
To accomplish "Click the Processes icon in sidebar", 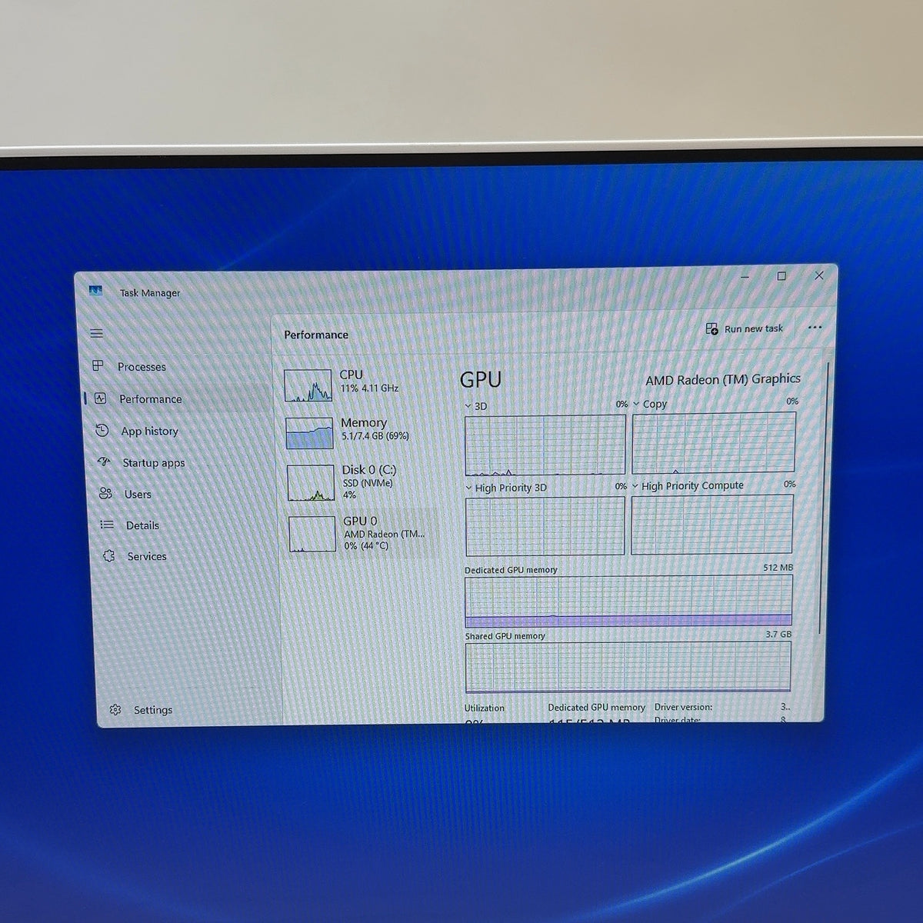I will pos(98,365).
